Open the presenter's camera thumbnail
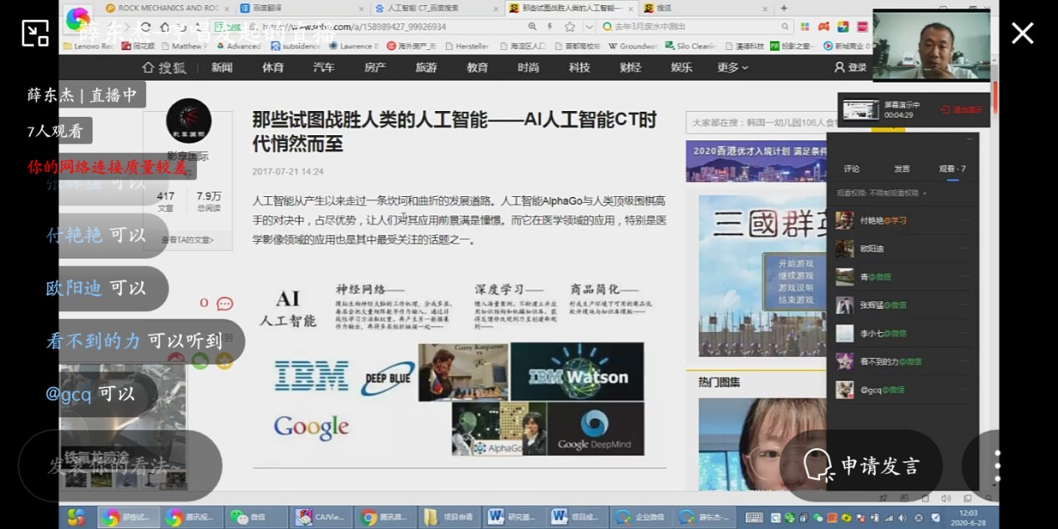Image resolution: width=1058 pixels, height=529 pixels. (931, 45)
